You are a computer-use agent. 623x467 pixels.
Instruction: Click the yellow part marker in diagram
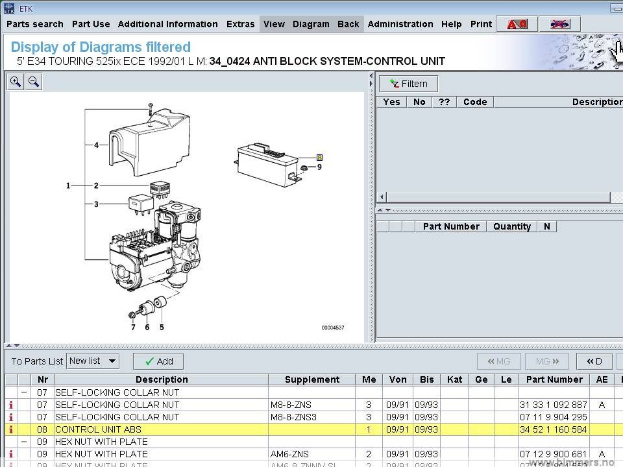(x=319, y=157)
